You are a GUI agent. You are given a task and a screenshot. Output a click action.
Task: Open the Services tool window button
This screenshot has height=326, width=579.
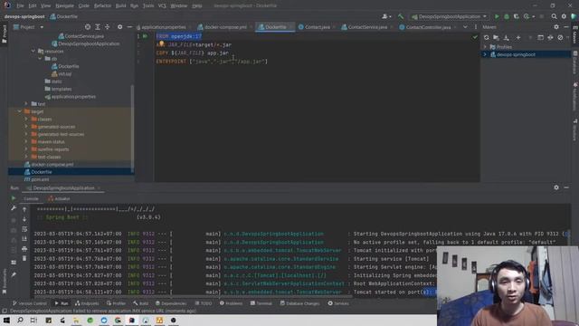tap(338, 303)
